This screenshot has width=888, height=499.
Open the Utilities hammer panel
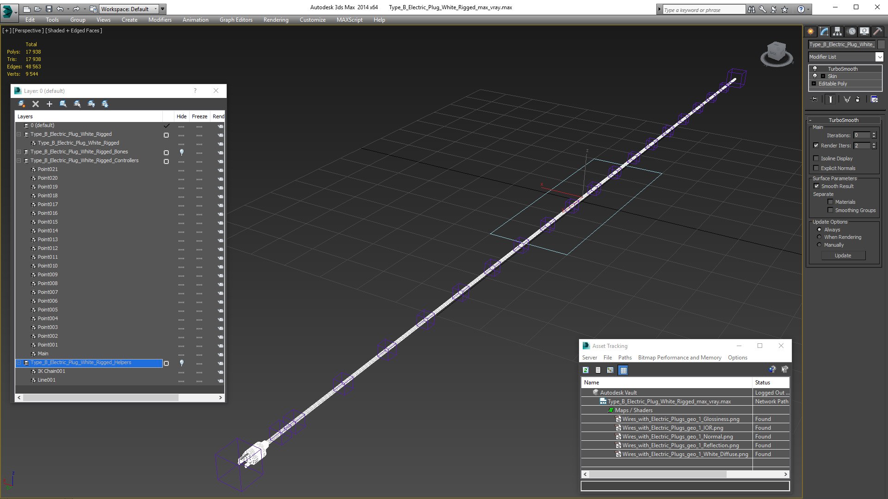click(877, 31)
